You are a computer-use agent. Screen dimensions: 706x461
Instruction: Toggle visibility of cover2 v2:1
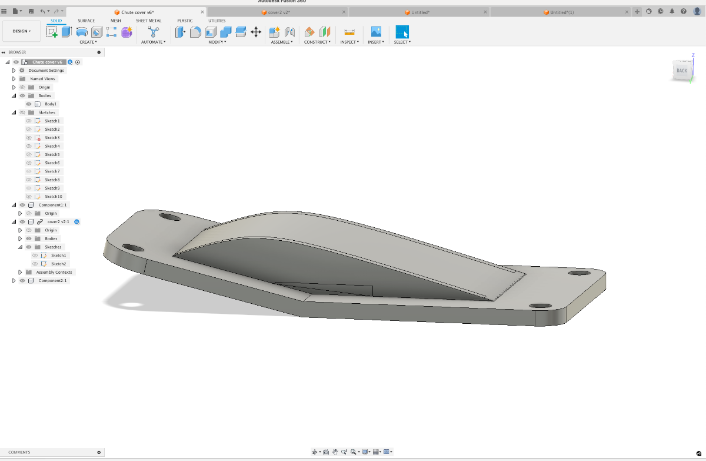pos(22,222)
